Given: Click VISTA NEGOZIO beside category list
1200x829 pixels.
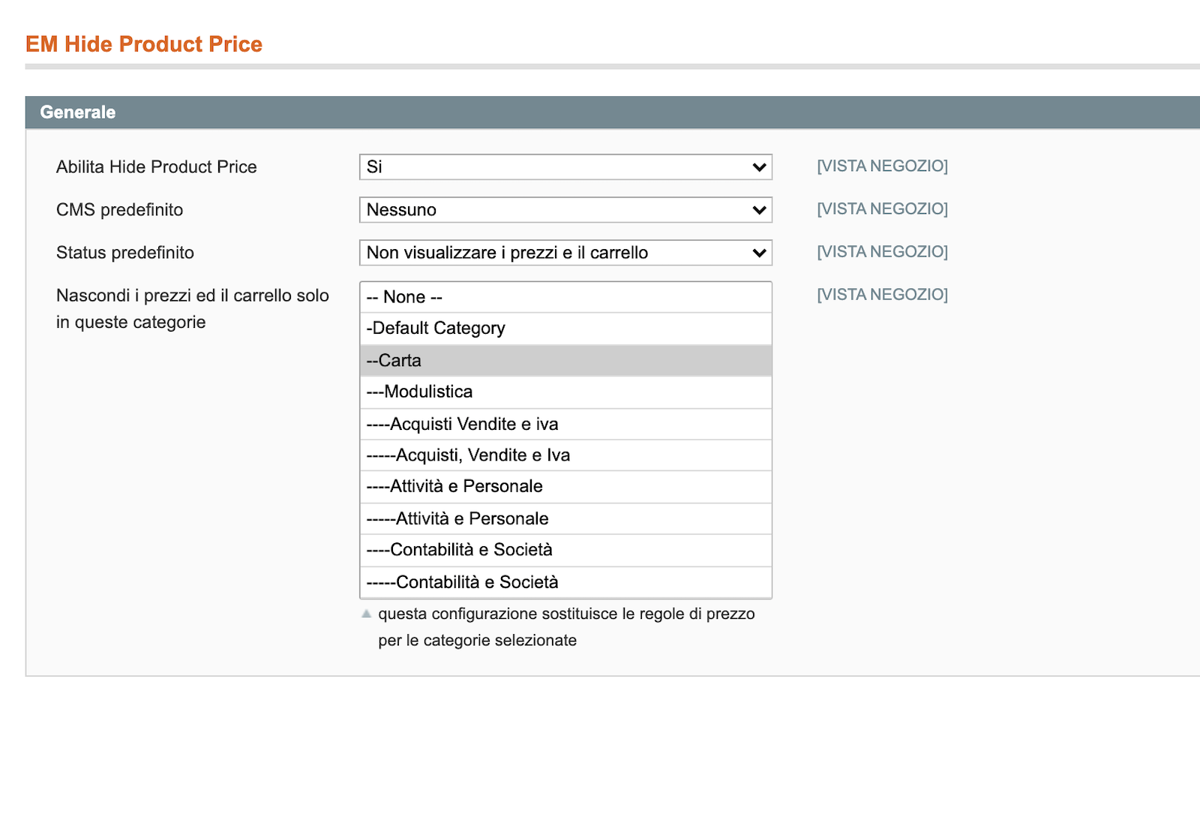Looking at the screenshot, I should (882, 294).
